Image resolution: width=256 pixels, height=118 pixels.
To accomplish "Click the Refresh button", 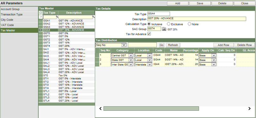I will click(173, 45).
